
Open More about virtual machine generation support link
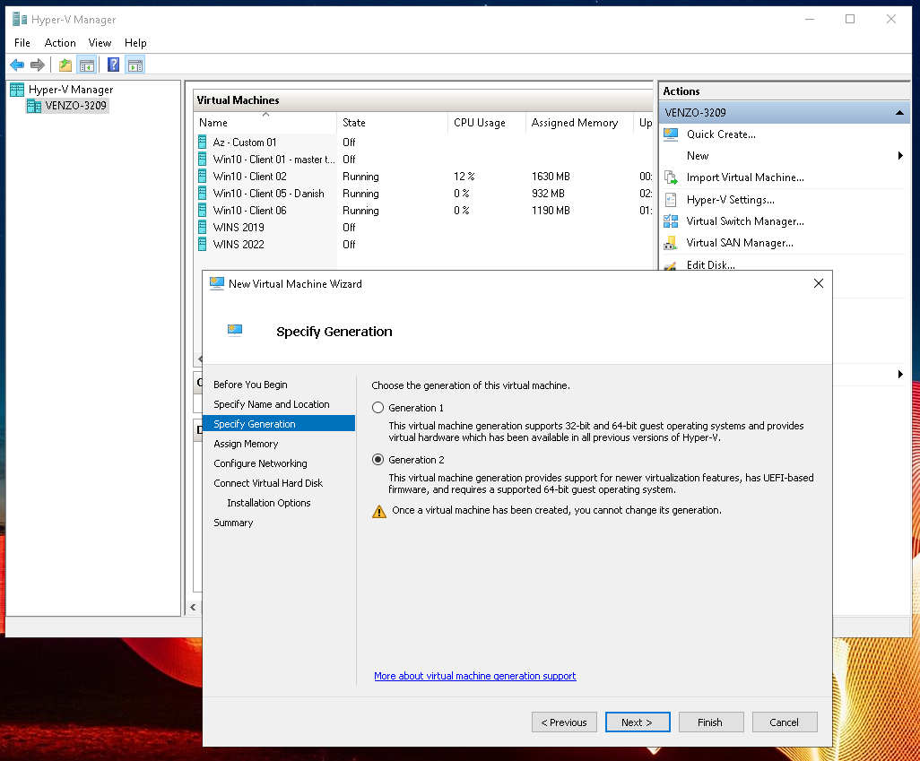click(x=474, y=676)
